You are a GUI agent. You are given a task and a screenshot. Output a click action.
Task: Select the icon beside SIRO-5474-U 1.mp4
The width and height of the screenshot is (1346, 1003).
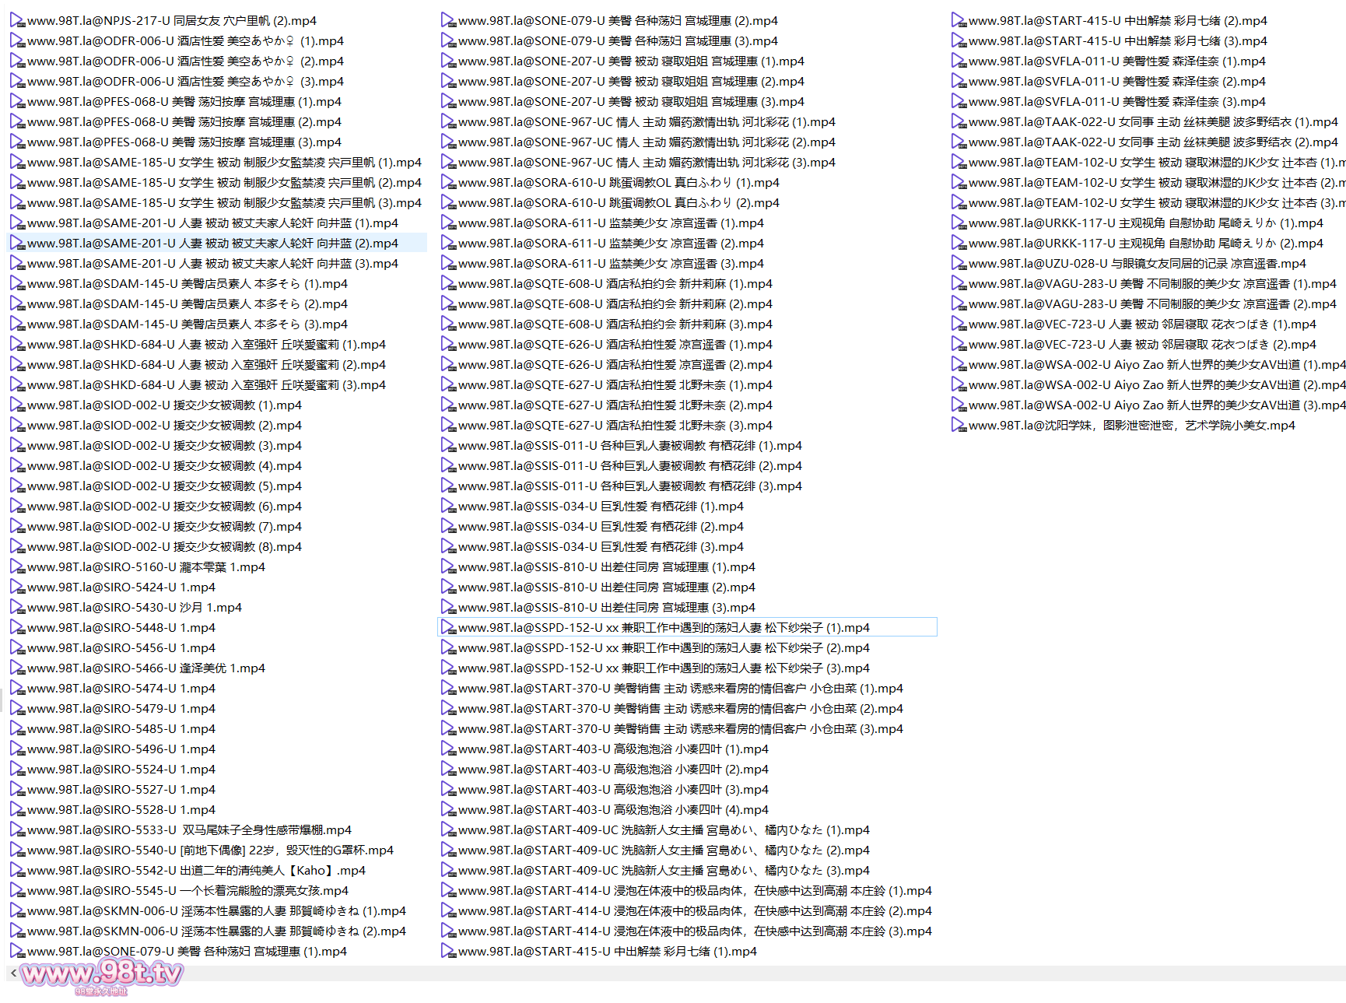coord(17,689)
